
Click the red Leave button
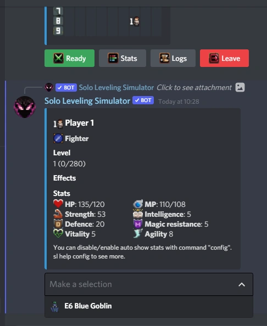click(x=224, y=58)
